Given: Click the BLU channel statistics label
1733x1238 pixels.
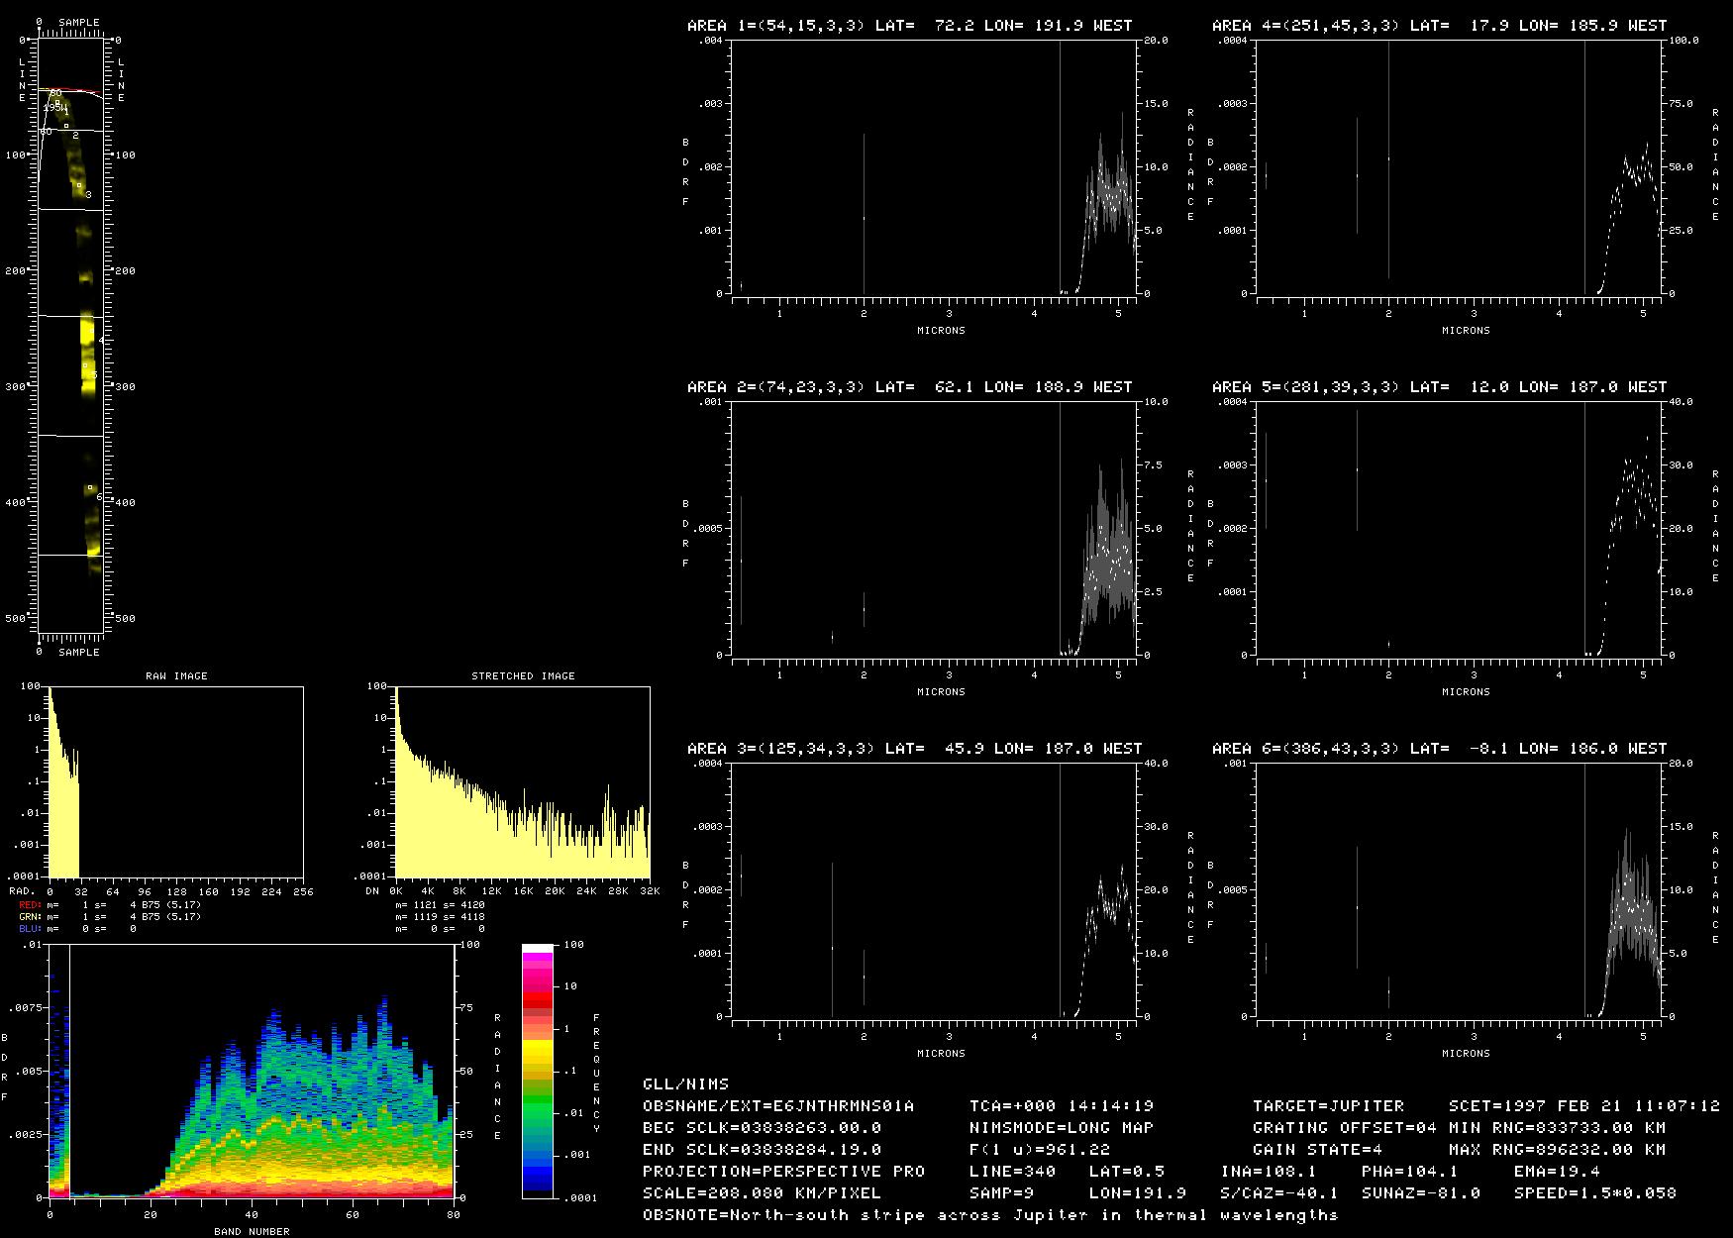Looking at the screenshot, I should click(x=31, y=929).
